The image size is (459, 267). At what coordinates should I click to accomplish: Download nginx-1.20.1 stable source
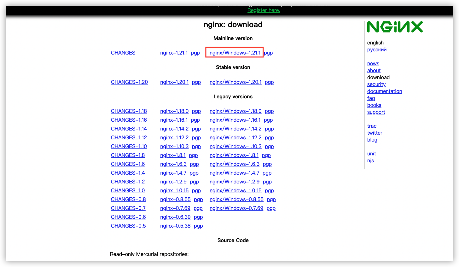click(174, 82)
